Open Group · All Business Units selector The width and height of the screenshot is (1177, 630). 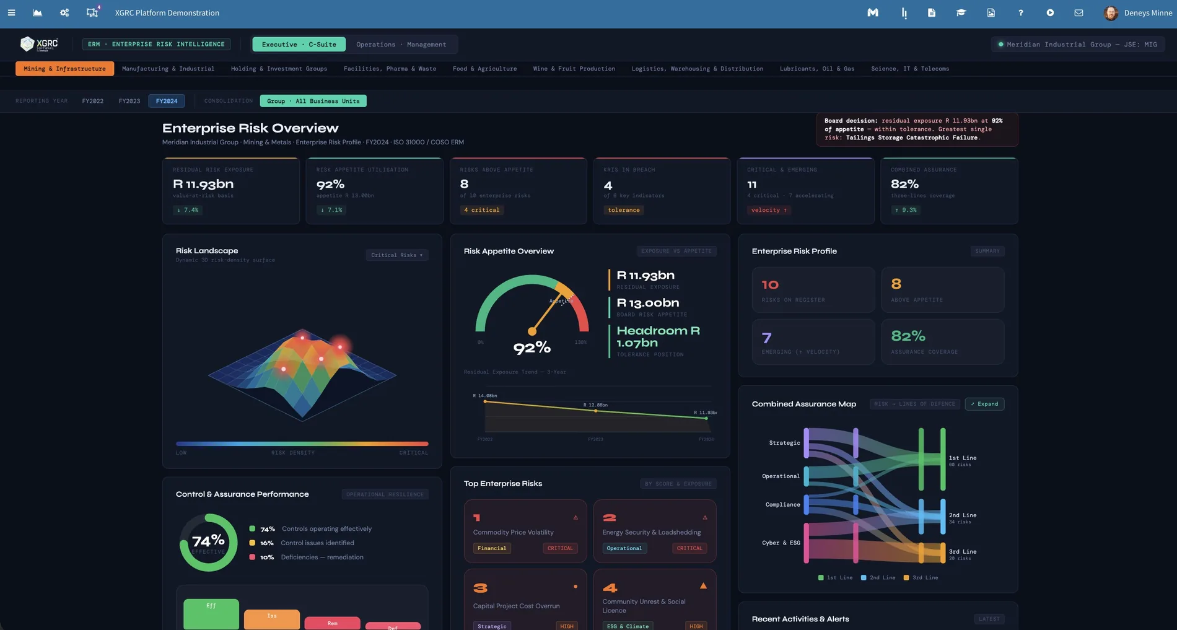(x=313, y=101)
